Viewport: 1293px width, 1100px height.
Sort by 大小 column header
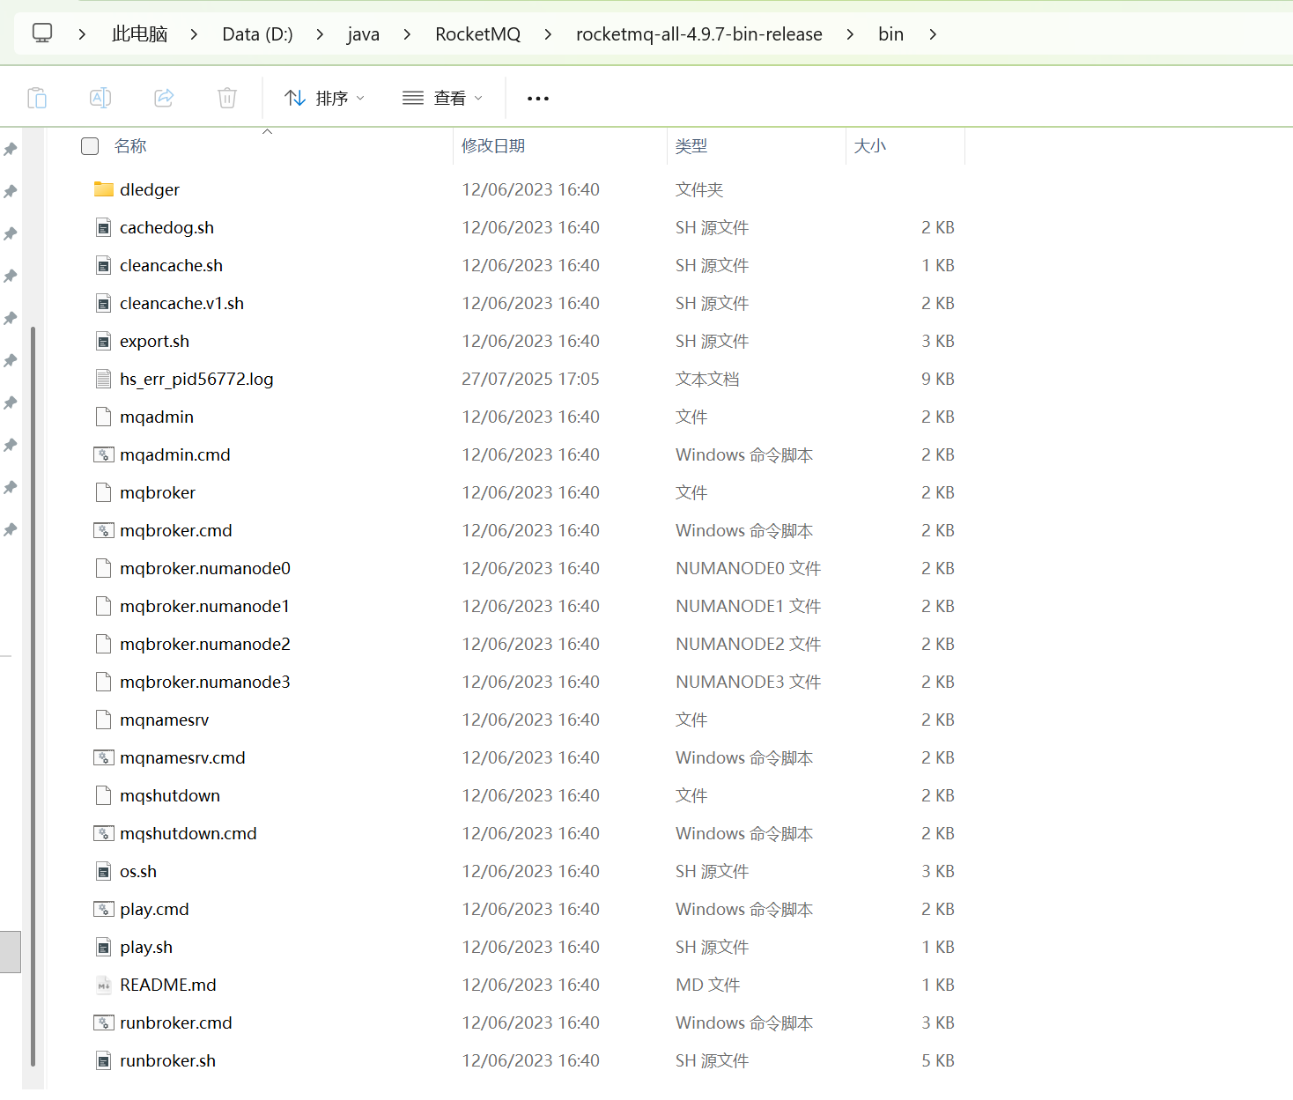coord(869,146)
